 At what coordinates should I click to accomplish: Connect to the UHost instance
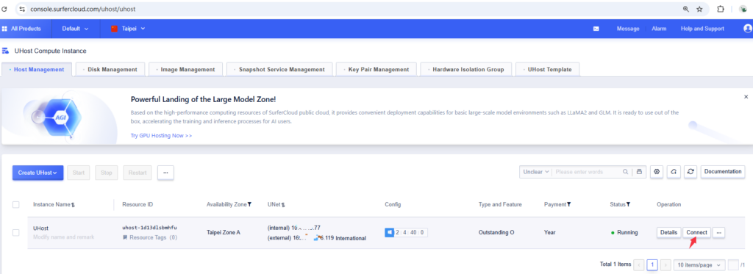click(x=696, y=233)
